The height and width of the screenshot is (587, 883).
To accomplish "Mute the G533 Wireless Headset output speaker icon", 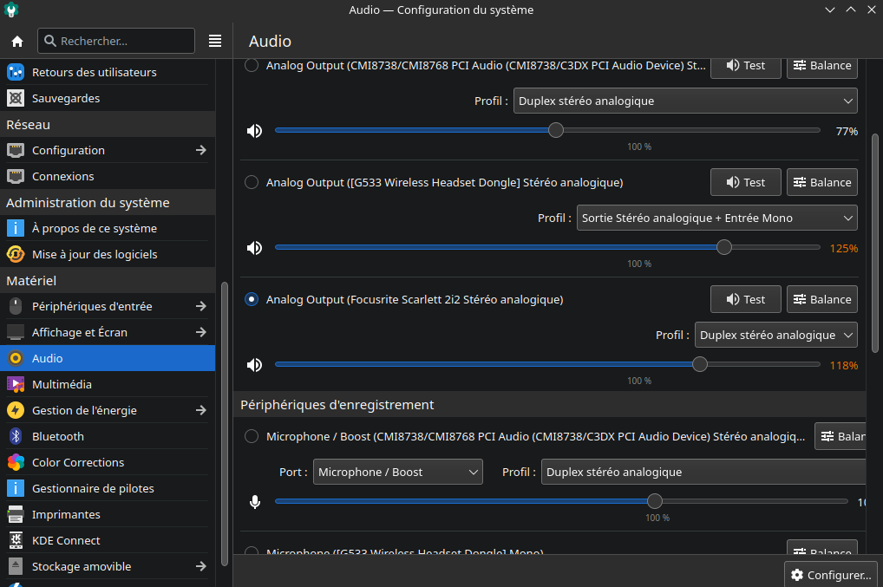I will 254,248.
